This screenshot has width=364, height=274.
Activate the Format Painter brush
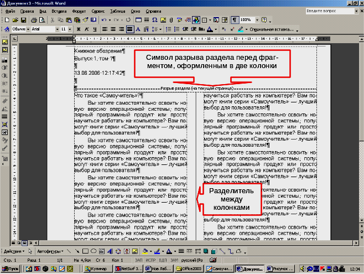click(85, 20)
